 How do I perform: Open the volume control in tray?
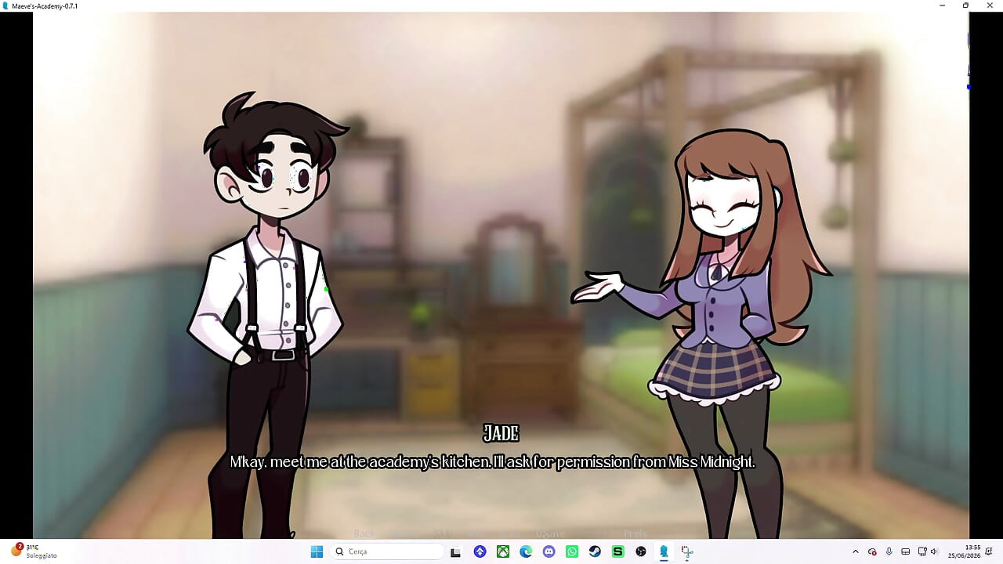pyautogui.click(x=935, y=551)
